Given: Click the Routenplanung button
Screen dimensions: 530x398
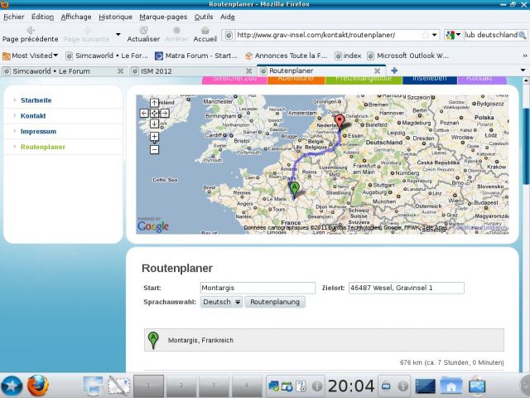Looking at the screenshot, I should (275, 302).
